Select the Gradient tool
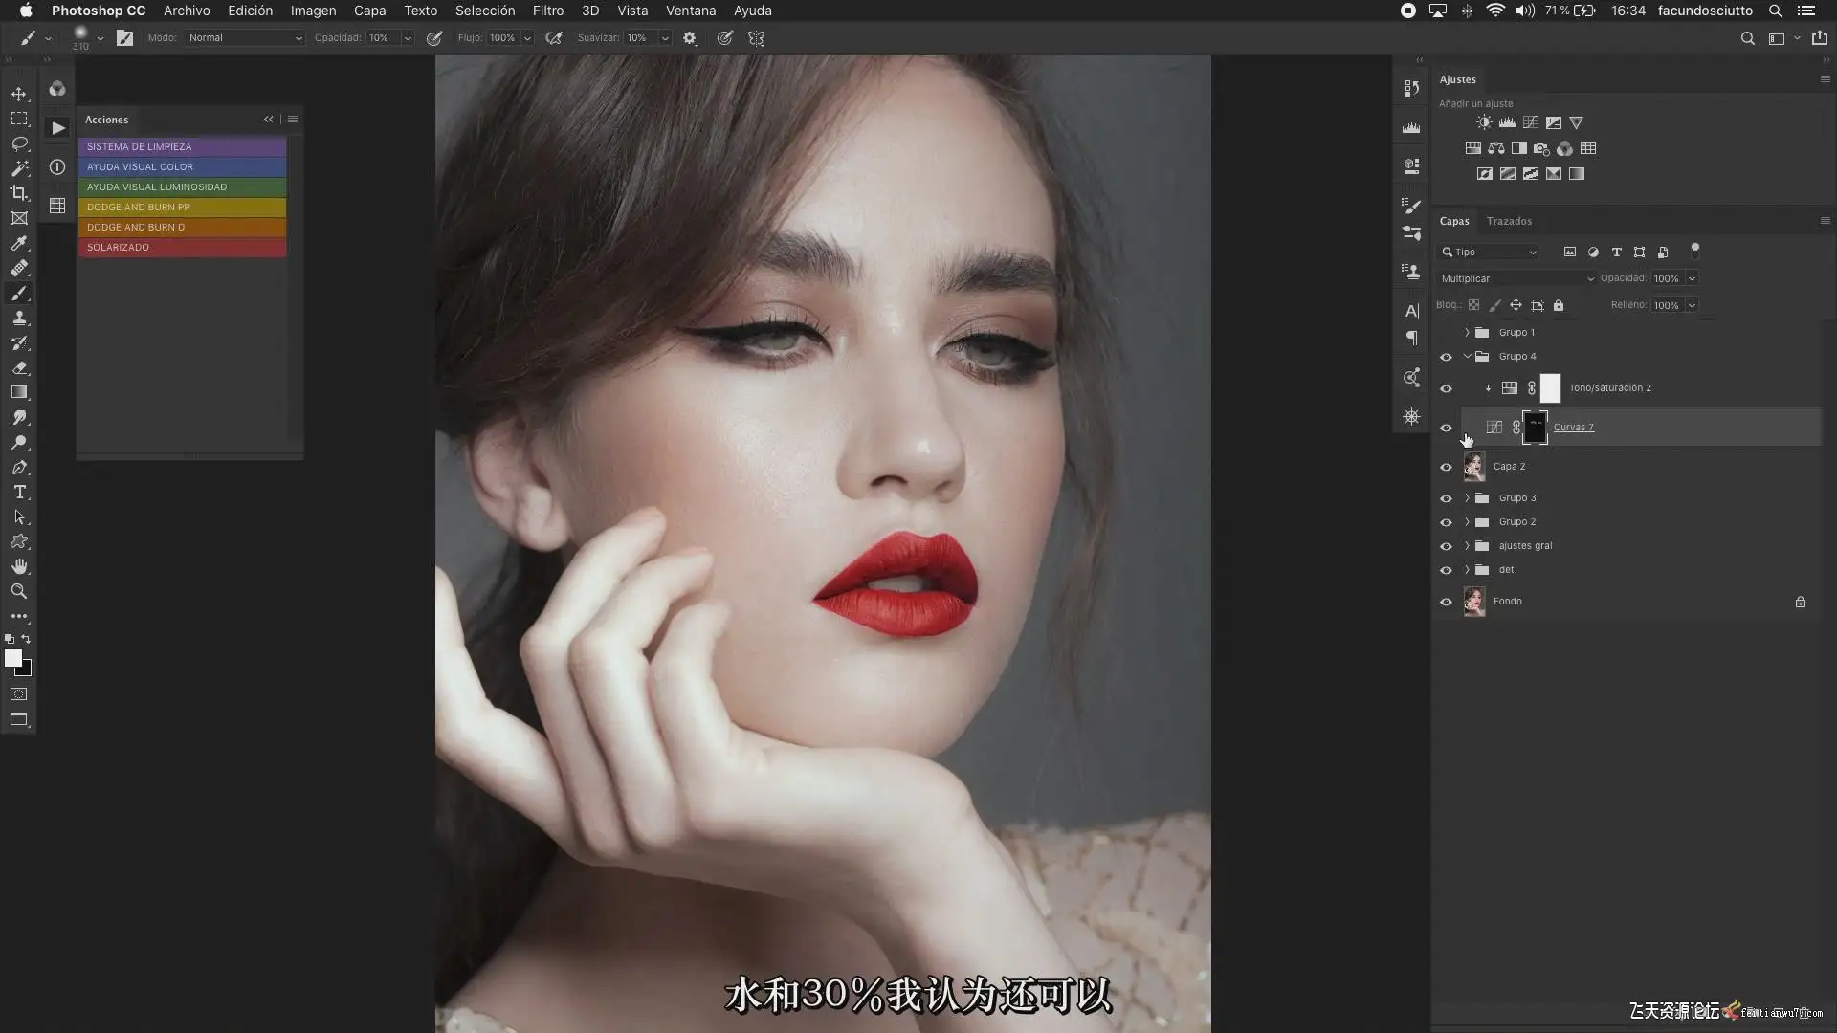Screen dimensions: 1837x1033 coord(19,392)
